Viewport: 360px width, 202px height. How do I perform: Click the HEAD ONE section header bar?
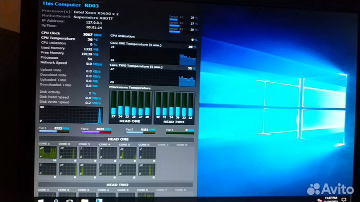click(x=116, y=139)
